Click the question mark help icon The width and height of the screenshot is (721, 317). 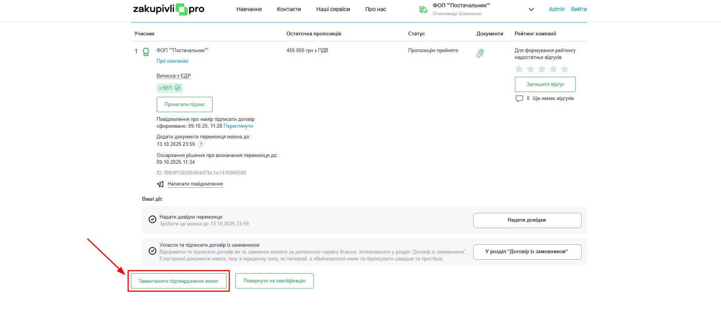click(201, 144)
